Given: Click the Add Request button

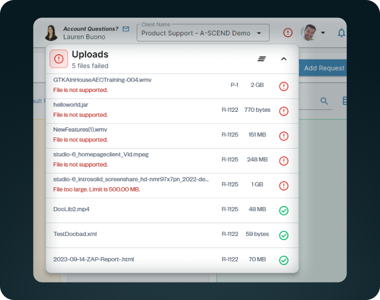Looking at the screenshot, I should point(323,68).
